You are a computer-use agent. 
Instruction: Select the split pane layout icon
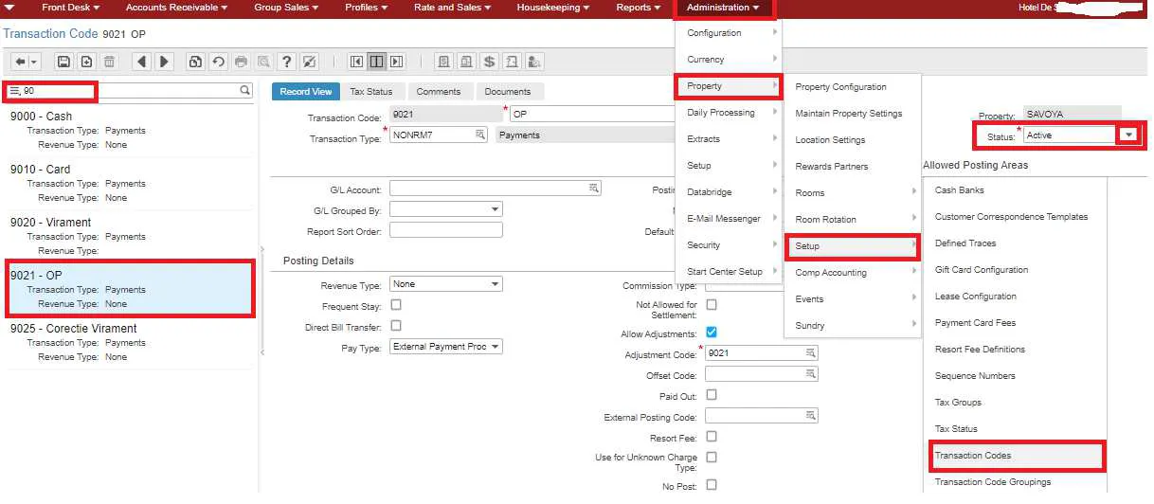click(377, 62)
